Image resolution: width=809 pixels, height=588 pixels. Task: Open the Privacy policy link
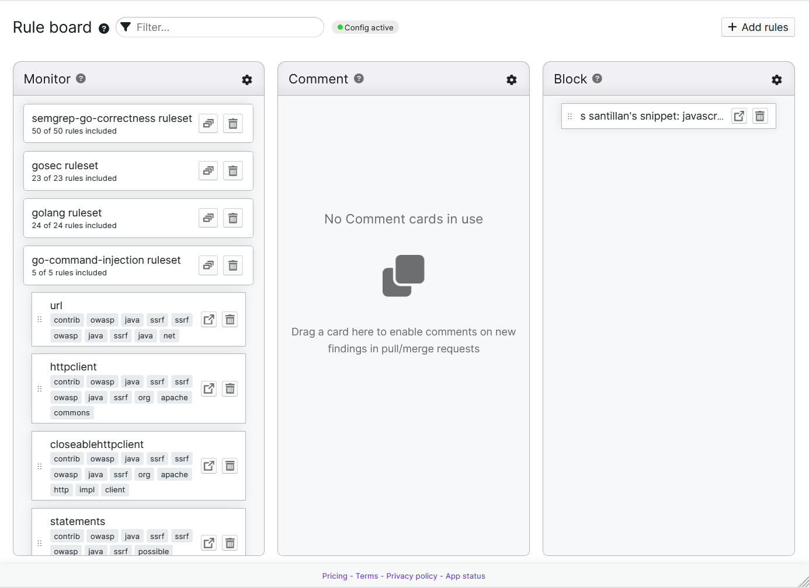[x=411, y=576]
